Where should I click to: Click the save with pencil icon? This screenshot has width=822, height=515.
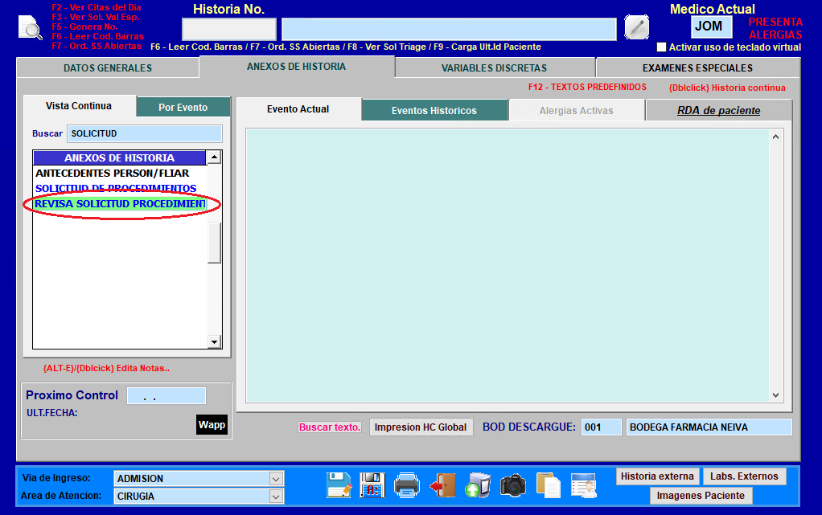tap(339, 484)
